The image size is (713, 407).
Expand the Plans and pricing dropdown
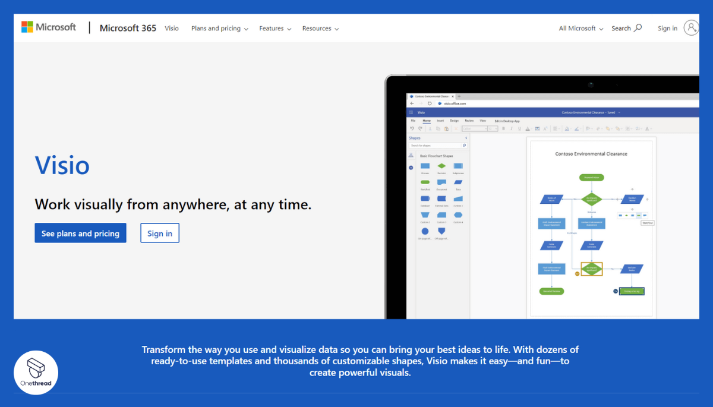click(219, 28)
